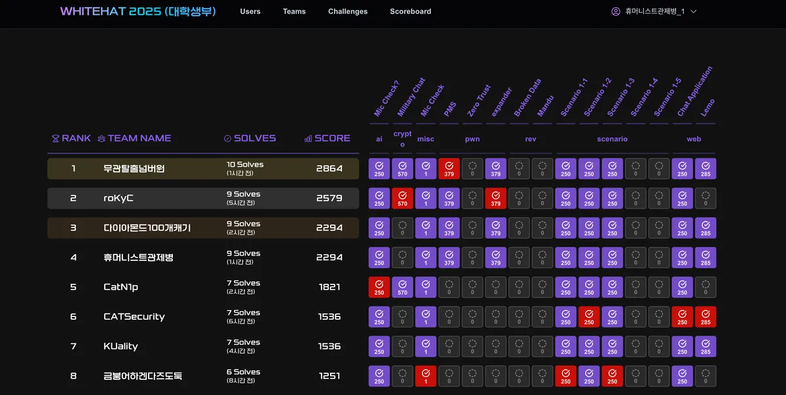Click the Broken Data badge for 휴머니스트관제병

(x=519, y=257)
